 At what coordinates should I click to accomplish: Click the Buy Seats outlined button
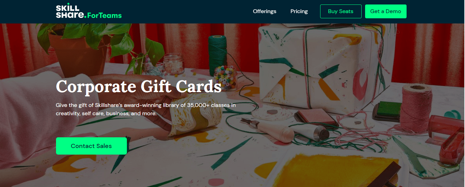(341, 11)
